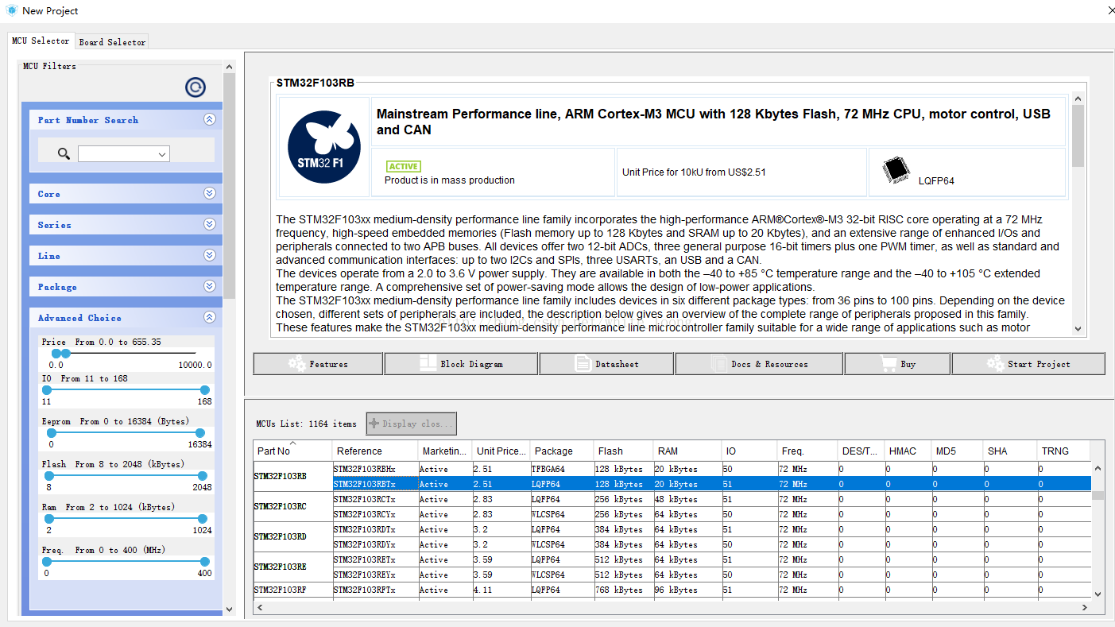Switch to the MCU Selector tab
This screenshot has height=627, width=1115.
point(41,41)
